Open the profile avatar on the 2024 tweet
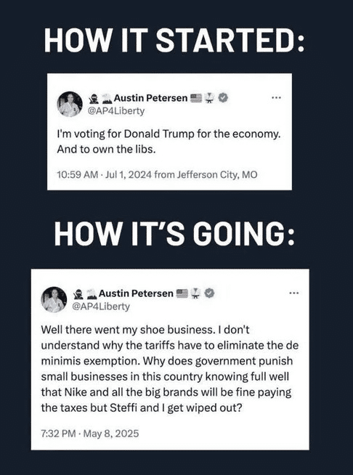This screenshot has width=353, height=475. pos(70,104)
